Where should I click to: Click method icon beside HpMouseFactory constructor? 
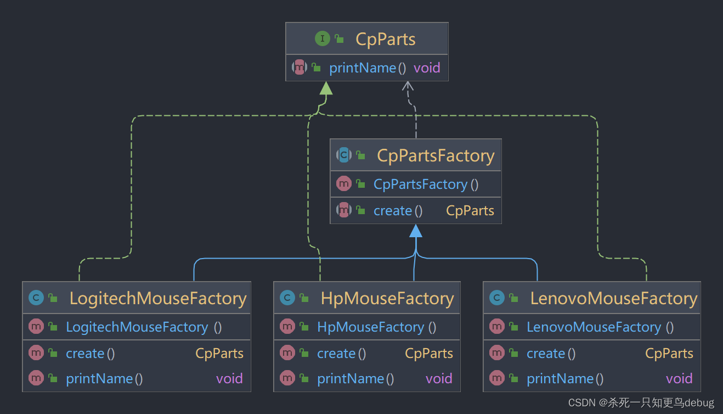(x=287, y=327)
